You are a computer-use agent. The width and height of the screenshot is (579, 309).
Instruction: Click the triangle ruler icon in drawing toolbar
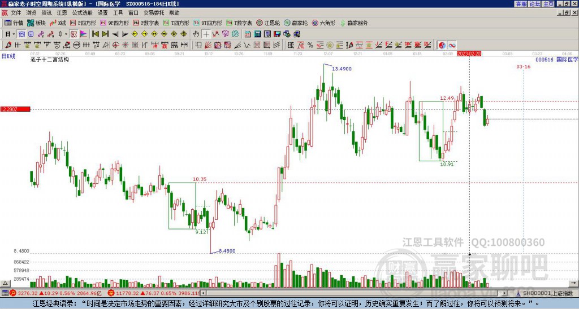pyautogui.click(x=106, y=45)
